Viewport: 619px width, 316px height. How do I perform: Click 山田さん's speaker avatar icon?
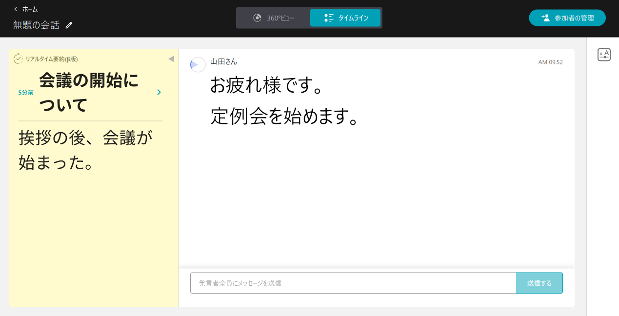198,64
